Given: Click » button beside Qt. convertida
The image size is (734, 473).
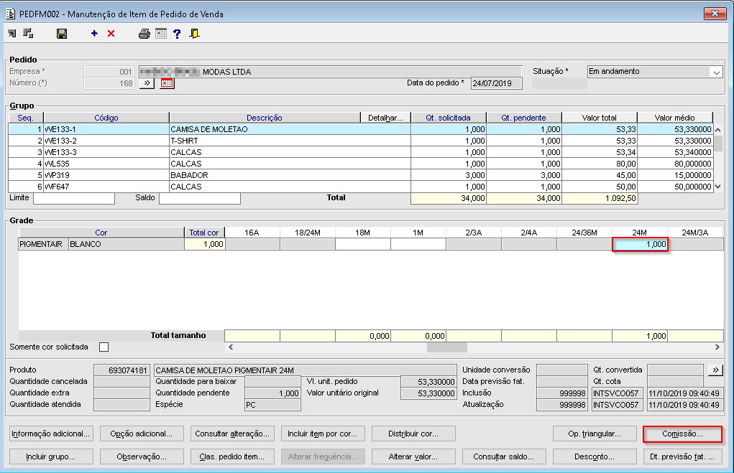Looking at the screenshot, I should coord(715,370).
